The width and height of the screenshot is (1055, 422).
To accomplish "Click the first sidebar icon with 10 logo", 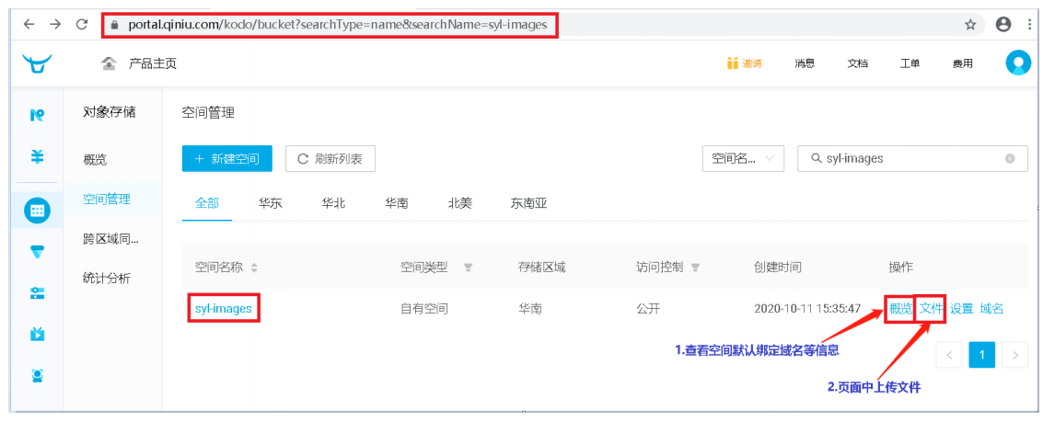I will (38, 116).
